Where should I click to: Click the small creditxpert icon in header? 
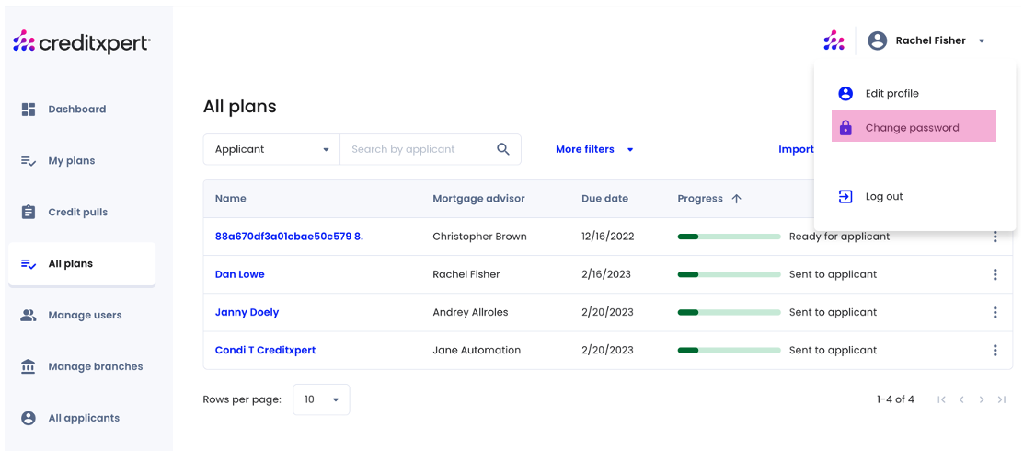click(834, 40)
